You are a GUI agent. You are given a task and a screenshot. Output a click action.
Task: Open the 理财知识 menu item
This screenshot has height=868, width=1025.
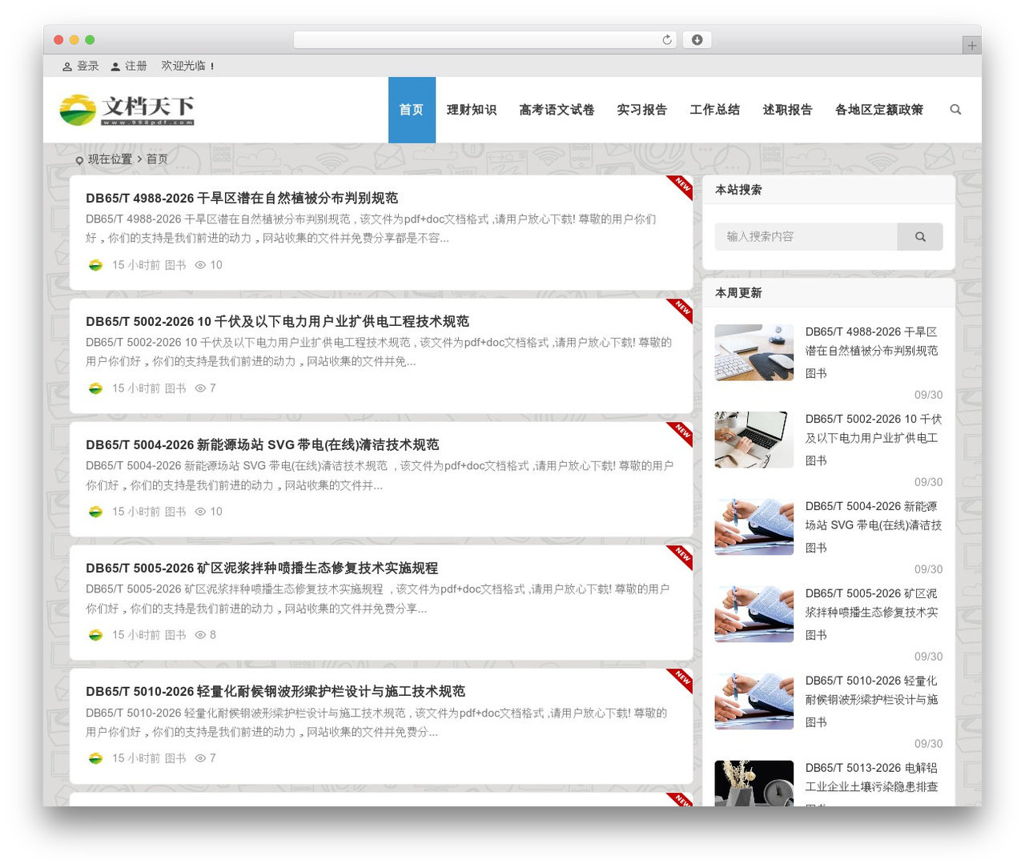coord(472,110)
